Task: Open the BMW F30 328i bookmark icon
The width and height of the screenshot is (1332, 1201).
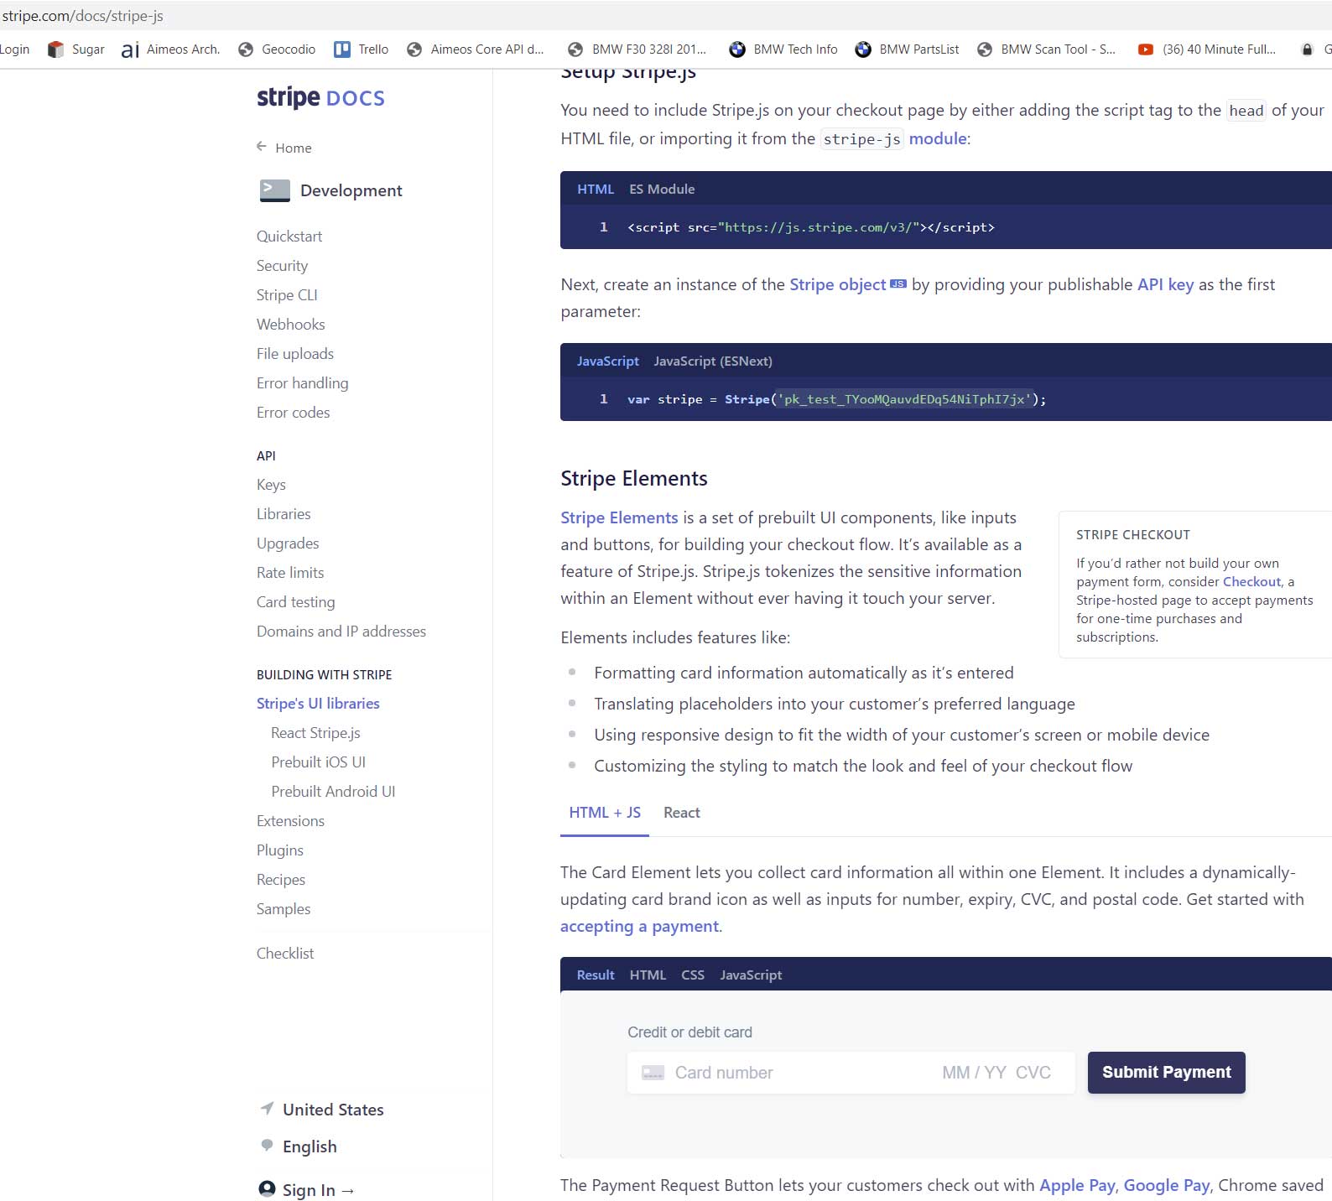Action: click(575, 49)
